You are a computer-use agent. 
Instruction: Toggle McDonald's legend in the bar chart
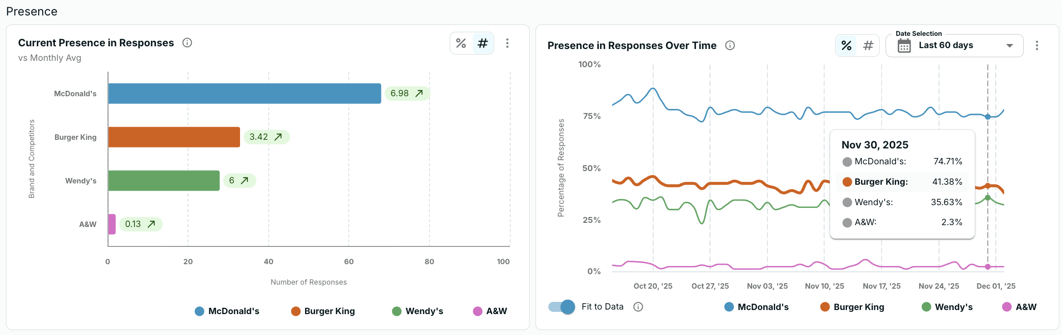(x=227, y=311)
